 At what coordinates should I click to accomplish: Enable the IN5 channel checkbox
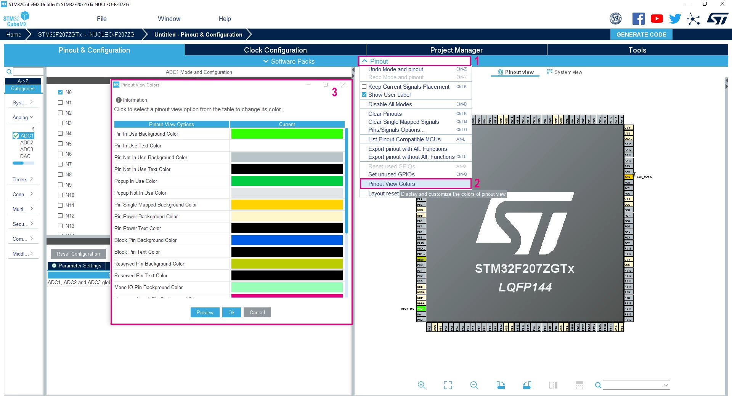coord(60,144)
